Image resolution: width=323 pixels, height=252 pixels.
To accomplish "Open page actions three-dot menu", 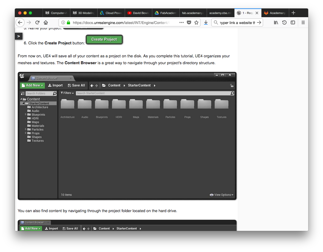I will 182,23.
